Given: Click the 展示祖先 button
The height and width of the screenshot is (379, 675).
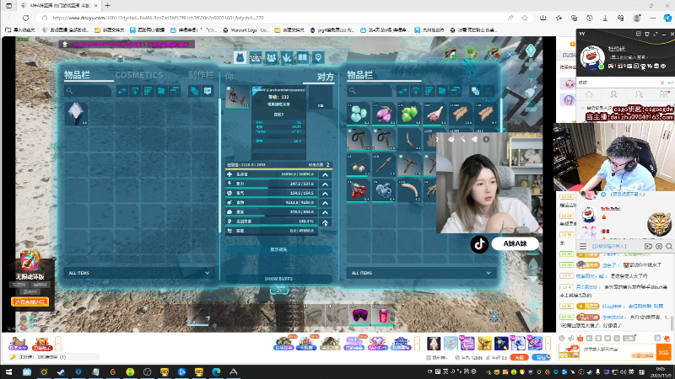Looking at the screenshot, I should click(x=278, y=249).
